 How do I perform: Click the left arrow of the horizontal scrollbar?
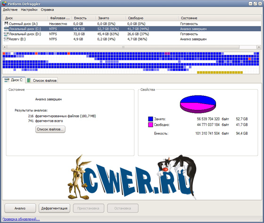5,47
